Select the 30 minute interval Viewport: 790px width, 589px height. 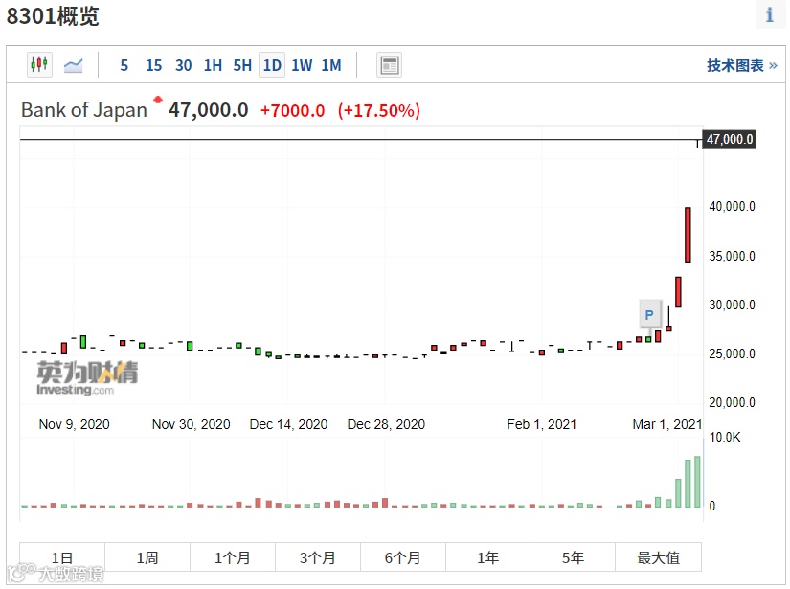coord(184,65)
